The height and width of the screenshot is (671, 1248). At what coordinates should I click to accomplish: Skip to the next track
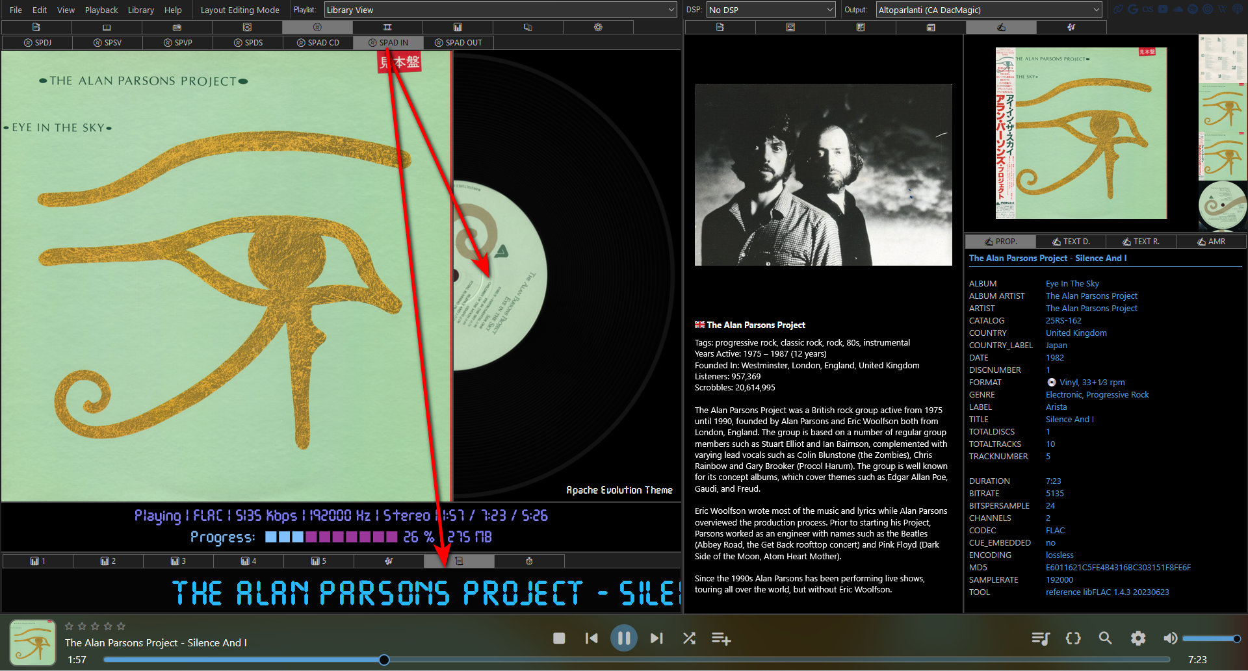coord(656,639)
